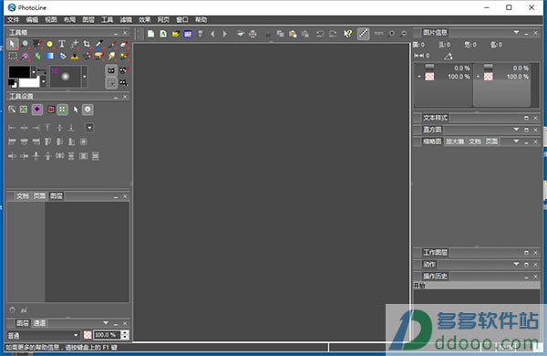Select the paint bucket fill tool

pyautogui.click(x=62, y=56)
